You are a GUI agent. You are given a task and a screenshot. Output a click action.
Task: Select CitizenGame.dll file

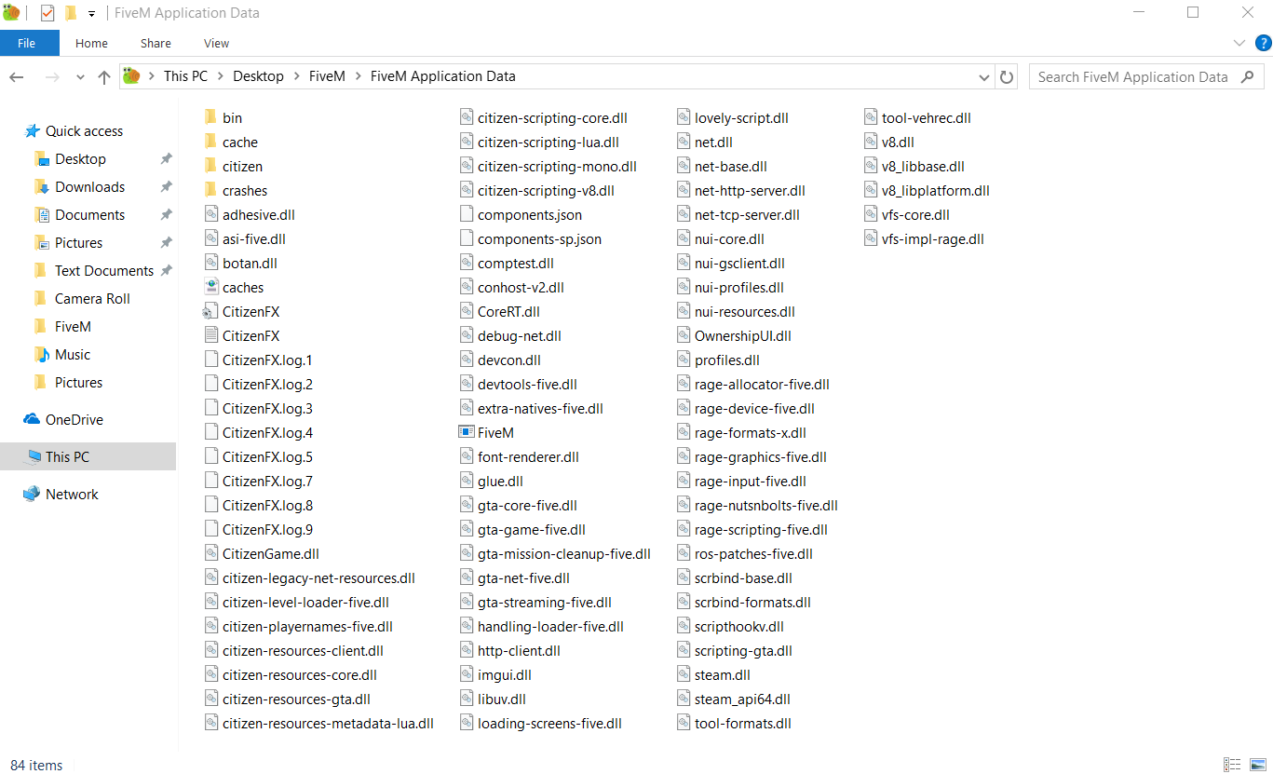pos(261,553)
